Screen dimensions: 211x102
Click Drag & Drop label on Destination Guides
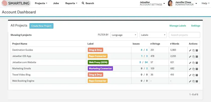click(x=95, y=50)
